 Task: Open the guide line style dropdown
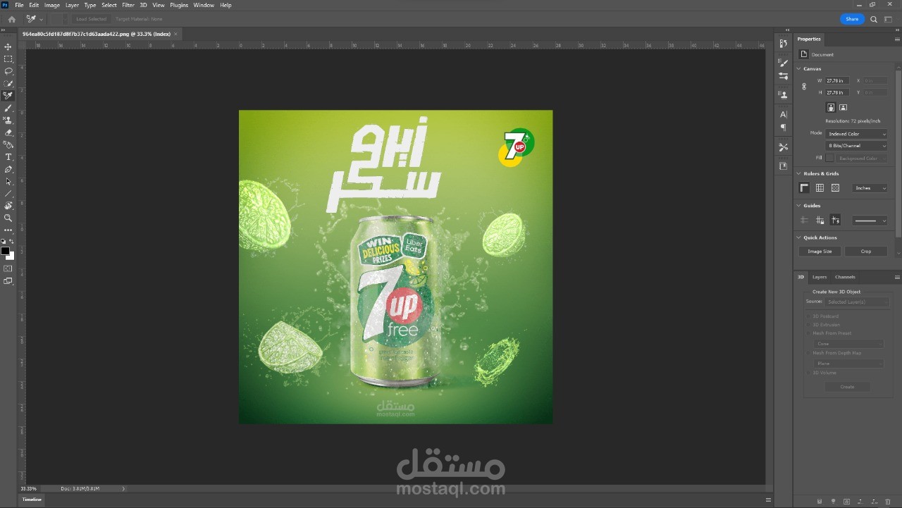pos(870,221)
